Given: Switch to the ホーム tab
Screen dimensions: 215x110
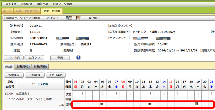Looking at the screenshot, I should pos(7,11).
